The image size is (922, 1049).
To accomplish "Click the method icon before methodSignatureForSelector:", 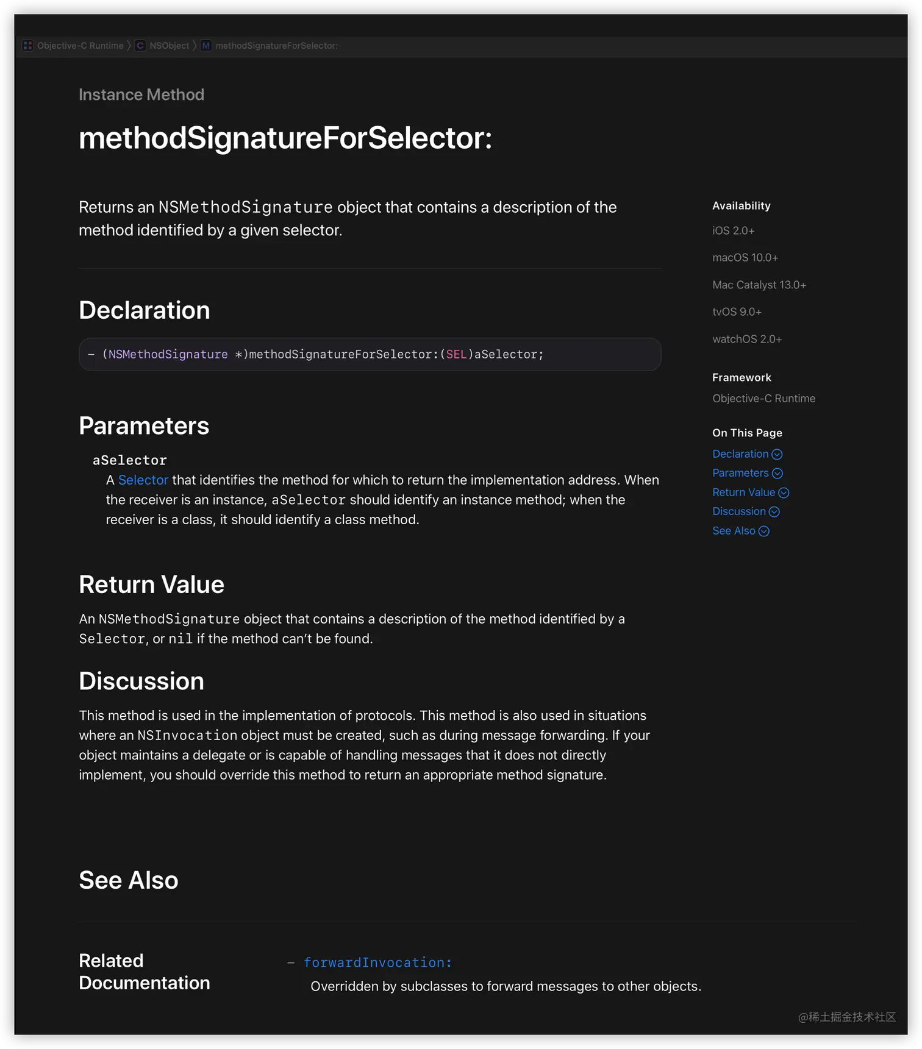I will pyautogui.click(x=205, y=45).
